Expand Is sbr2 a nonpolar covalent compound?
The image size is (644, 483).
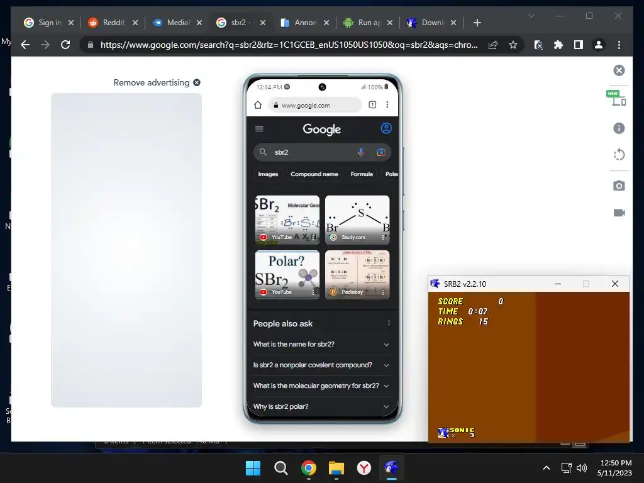pos(321,365)
